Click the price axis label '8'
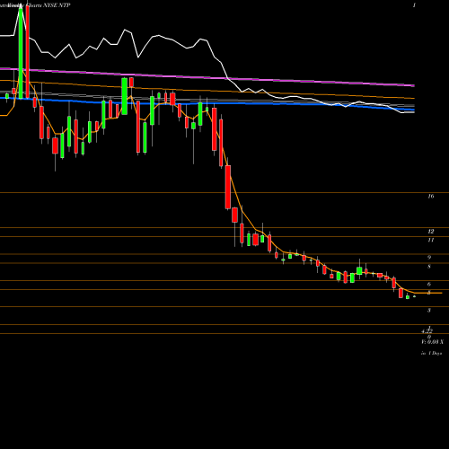The width and height of the screenshot is (449, 449). tap(429, 267)
